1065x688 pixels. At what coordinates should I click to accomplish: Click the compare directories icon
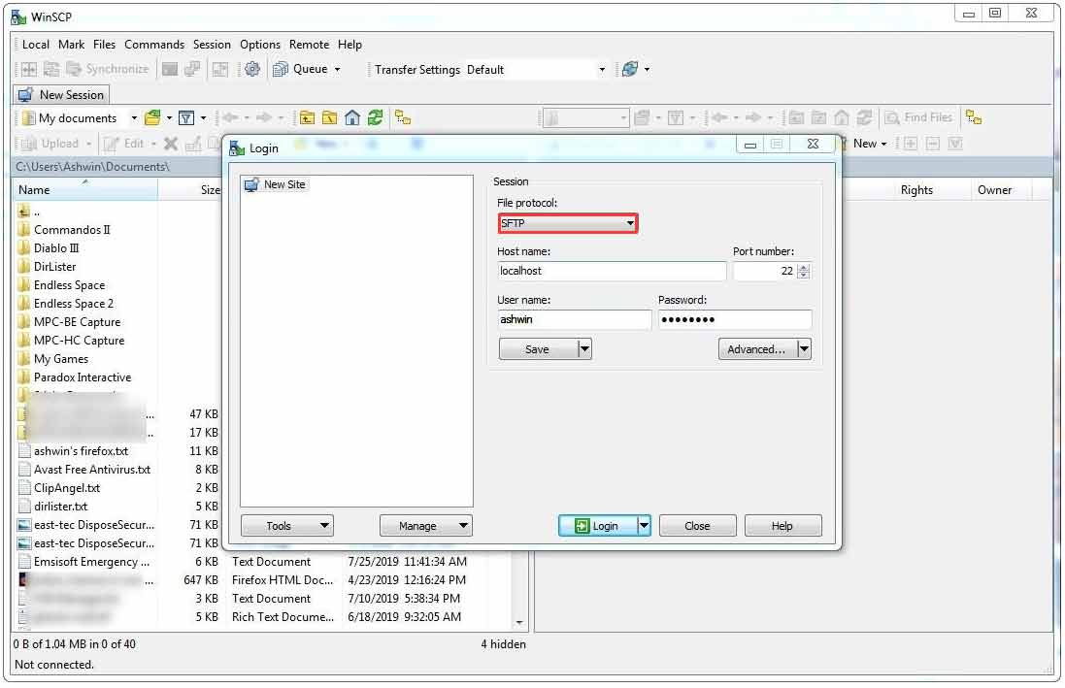pos(29,69)
